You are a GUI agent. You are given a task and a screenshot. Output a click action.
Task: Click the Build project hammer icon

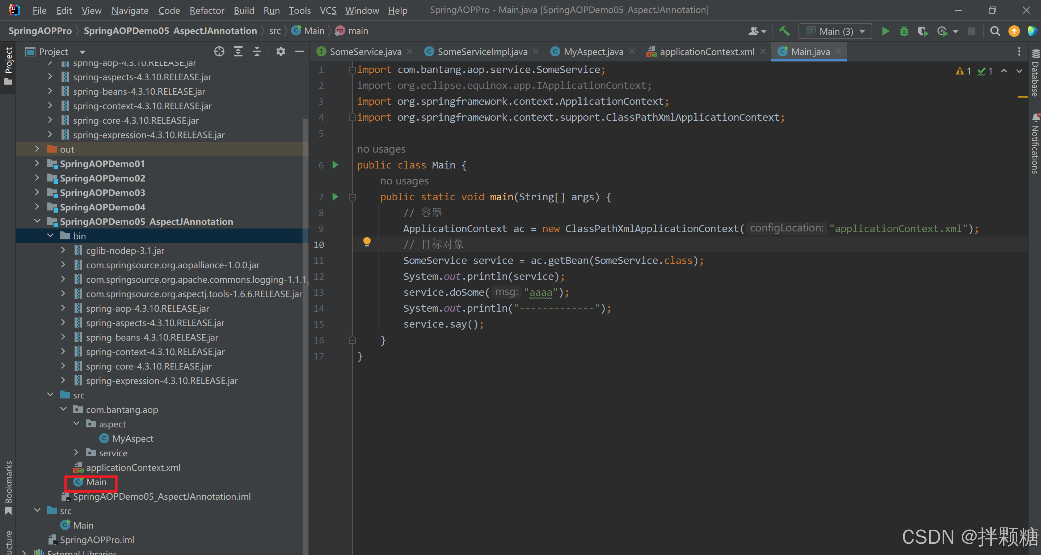pos(784,31)
